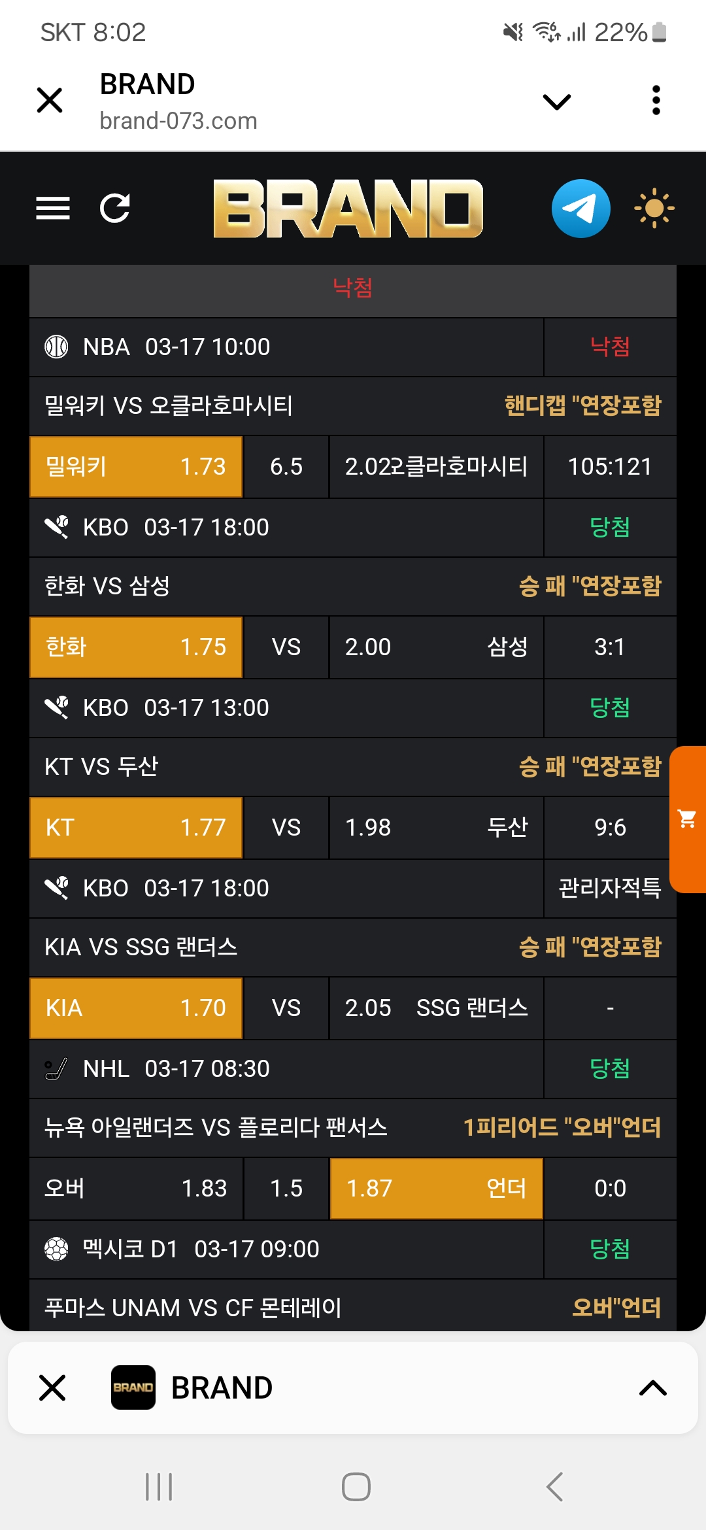Select the 언더 1.87 odds cell
This screenshot has width=706, height=1530.
pos(436,1189)
